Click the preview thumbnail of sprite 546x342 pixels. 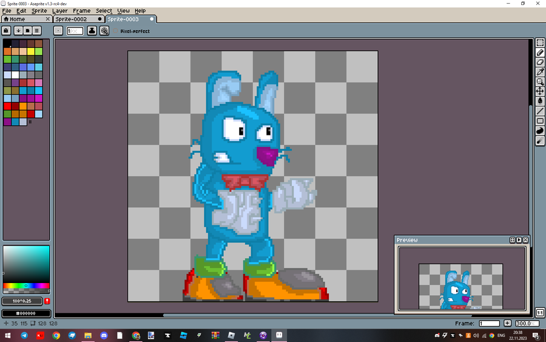[460, 286]
